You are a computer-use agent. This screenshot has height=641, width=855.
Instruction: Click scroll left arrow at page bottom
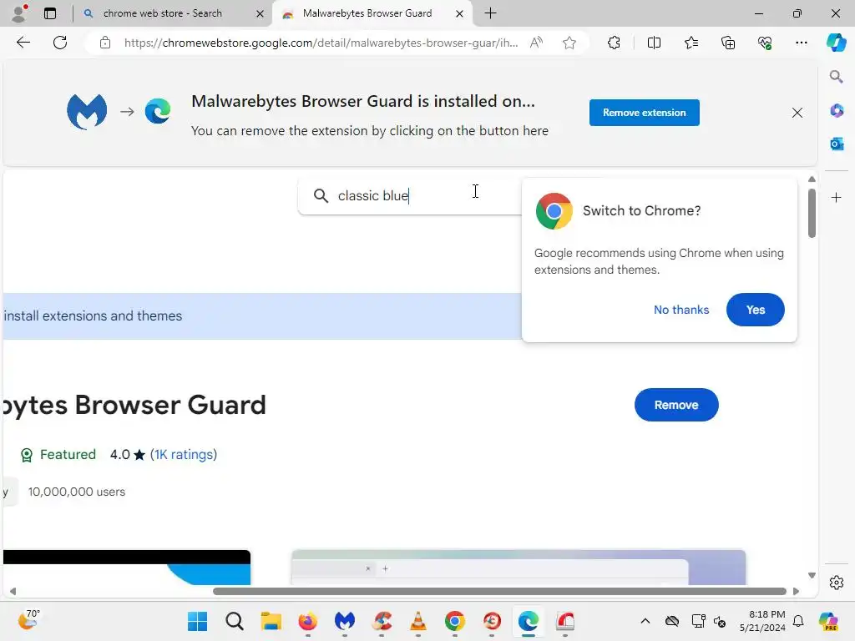[13, 592]
